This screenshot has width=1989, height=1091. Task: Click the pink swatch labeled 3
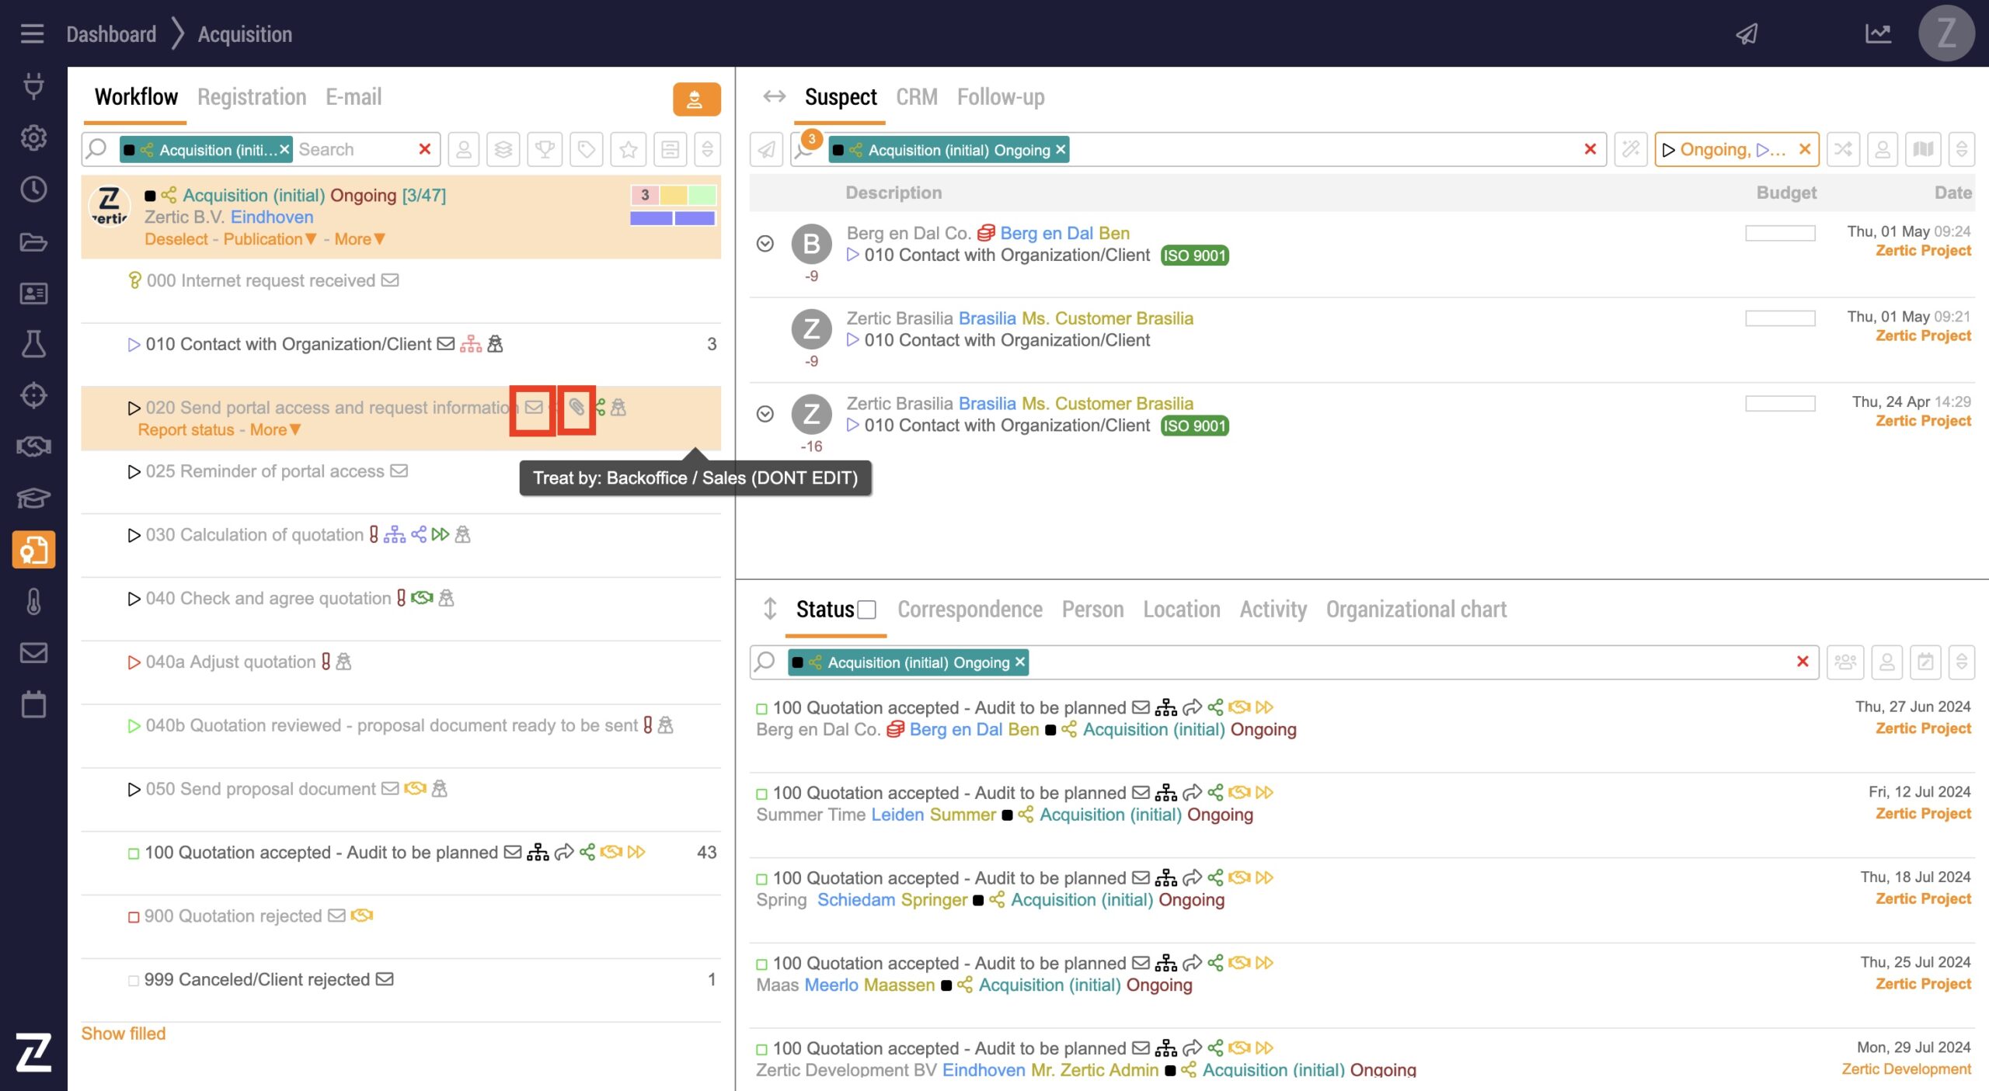644,195
